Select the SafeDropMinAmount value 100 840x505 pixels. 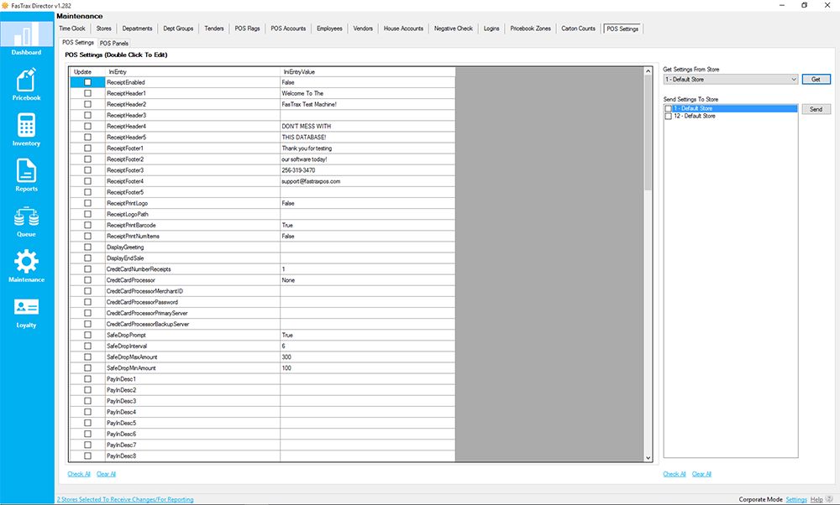(x=368, y=368)
